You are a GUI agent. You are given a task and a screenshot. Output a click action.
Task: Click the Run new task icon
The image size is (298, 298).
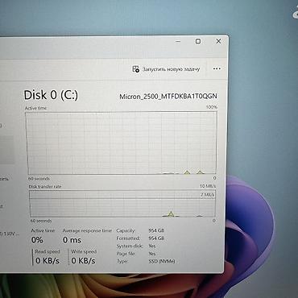(x=136, y=69)
